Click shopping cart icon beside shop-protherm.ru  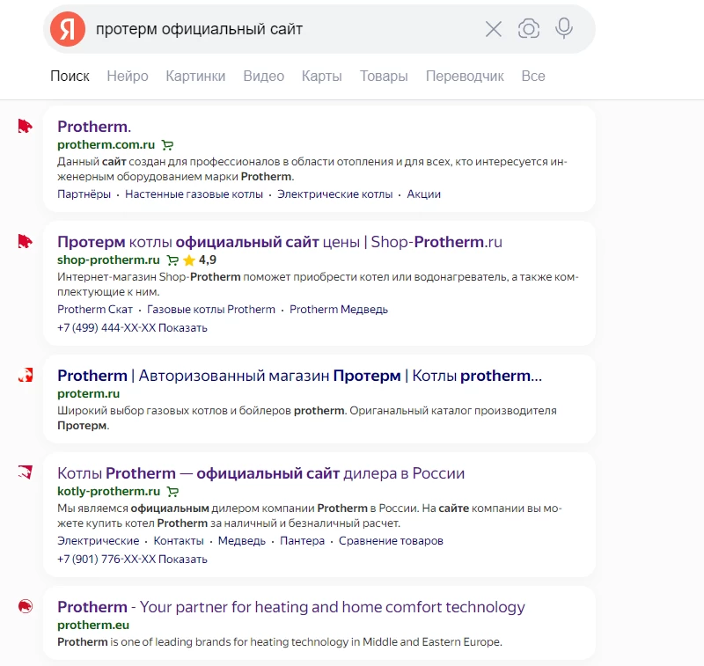pos(172,260)
